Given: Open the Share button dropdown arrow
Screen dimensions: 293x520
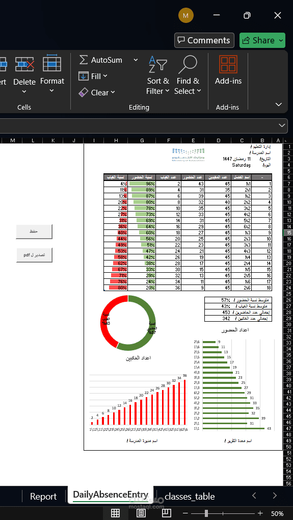Looking at the screenshot, I should (x=281, y=40).
